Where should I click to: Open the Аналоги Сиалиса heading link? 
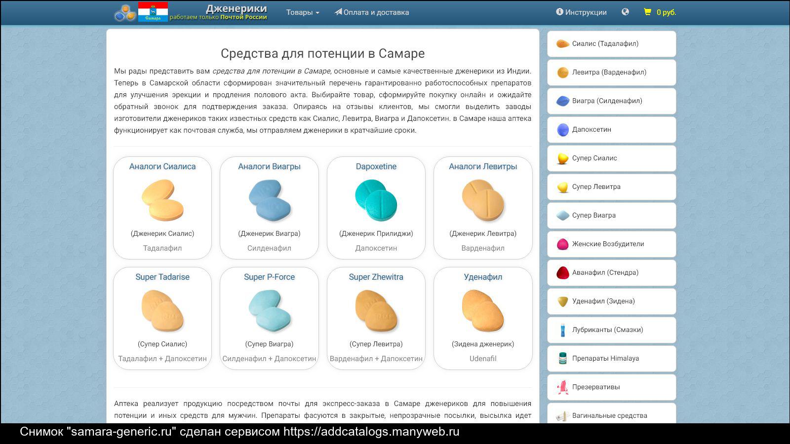162,166
